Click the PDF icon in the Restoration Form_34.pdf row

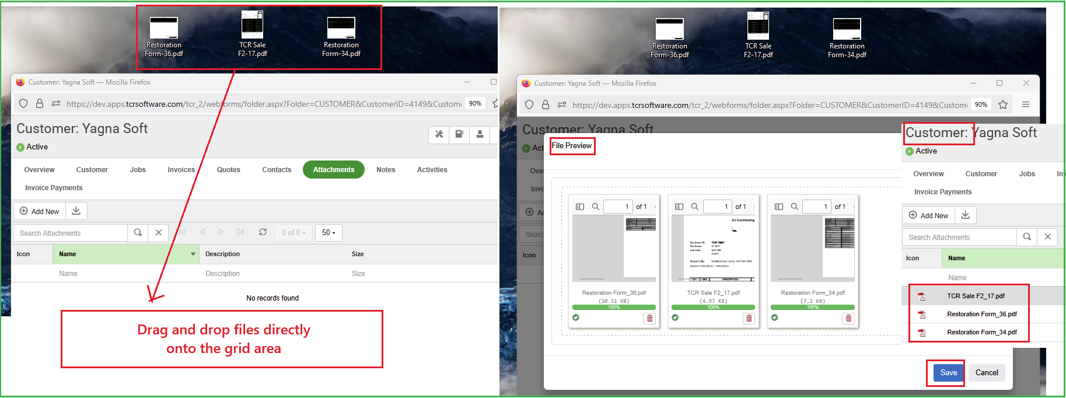pos(922,333)
